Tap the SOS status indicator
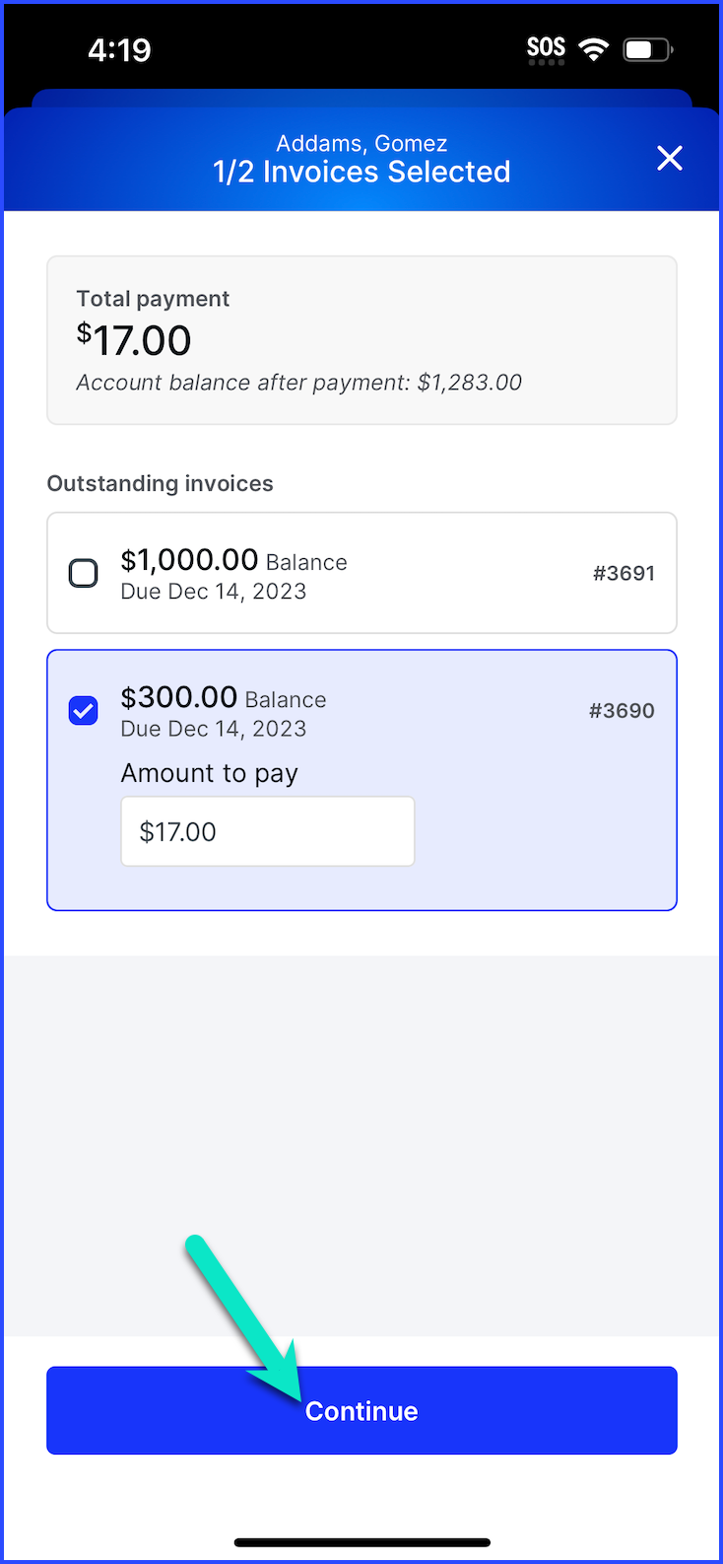 coord(546,49)
